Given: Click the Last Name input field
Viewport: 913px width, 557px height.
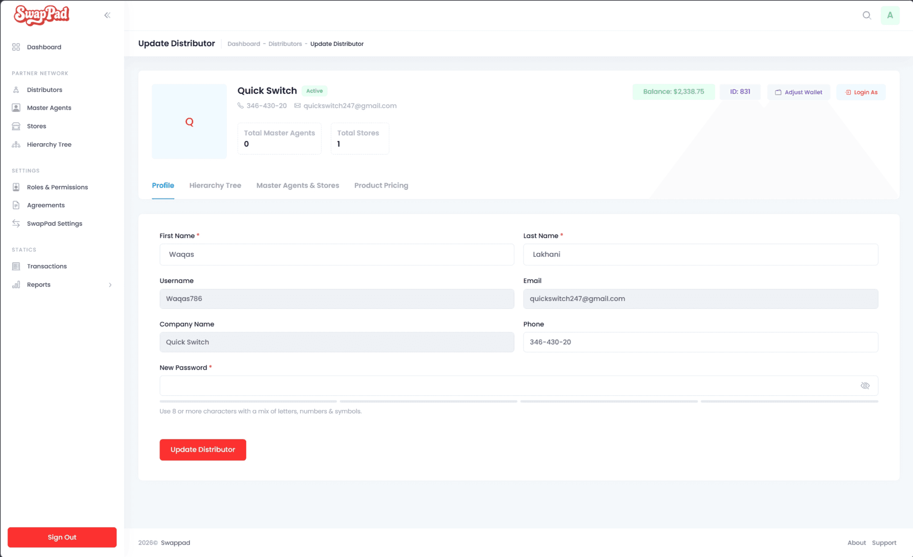Looking at the screenshot, I should (x=701, y=254).
